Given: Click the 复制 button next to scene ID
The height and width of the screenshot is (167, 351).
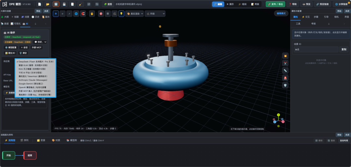Looking at the screenshot, I should [x=344, y=49].
